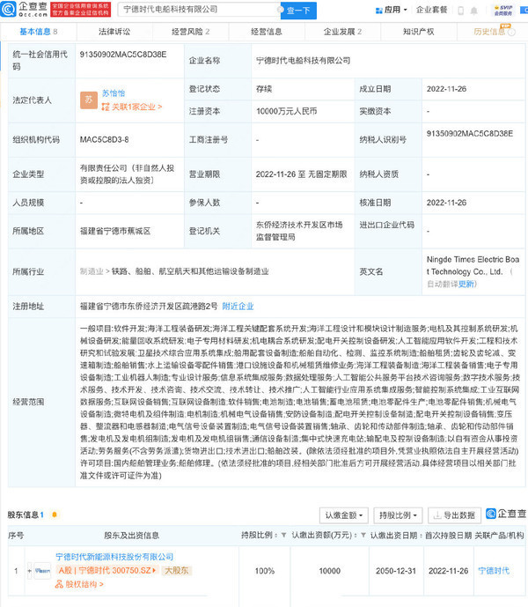Switch to the 法律诉讼 tab
Image resolution: width=528 pixels, height=607 pixels.
(x=114, y=31)
